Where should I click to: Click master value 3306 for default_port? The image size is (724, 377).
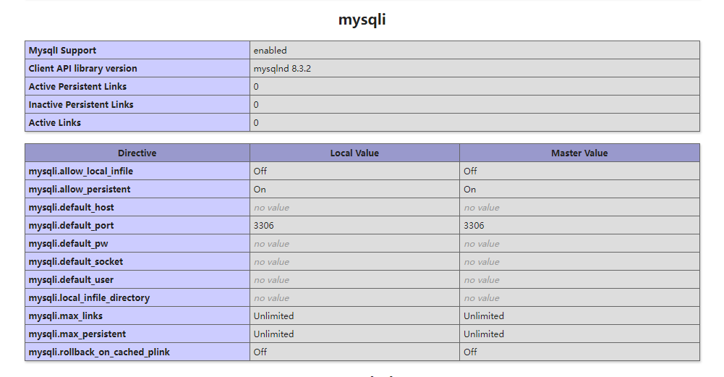coord(474,226)
